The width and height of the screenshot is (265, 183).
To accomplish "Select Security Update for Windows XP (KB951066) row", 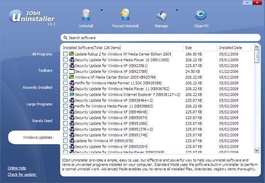I will (158, 123).
